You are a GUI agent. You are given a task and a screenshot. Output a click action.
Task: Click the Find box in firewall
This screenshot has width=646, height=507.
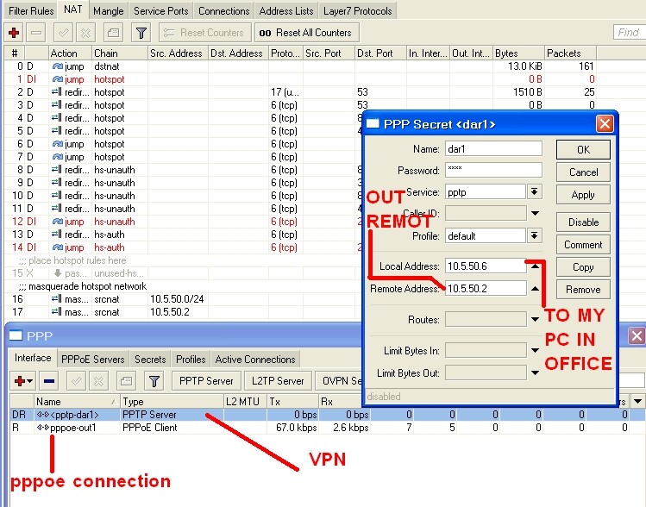(629, 33)
